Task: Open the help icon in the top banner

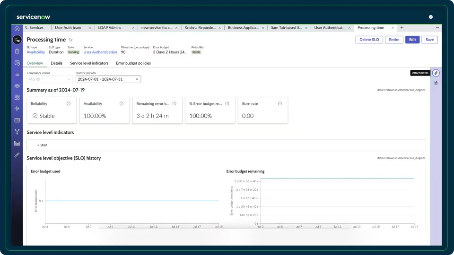Action: [430, 17]
